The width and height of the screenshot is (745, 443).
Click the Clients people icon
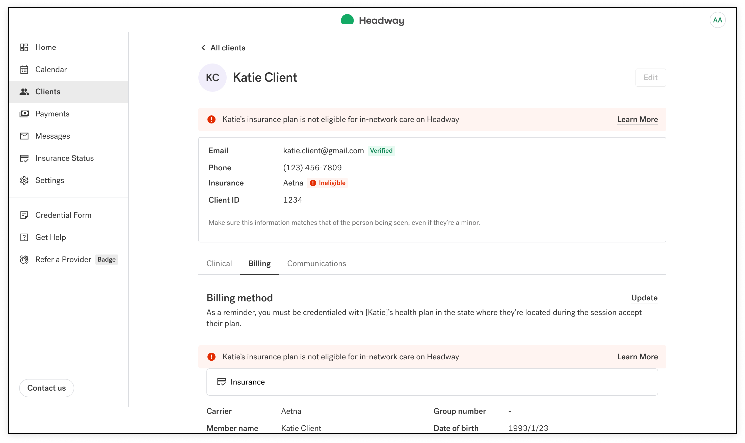(x=24, y=91)
